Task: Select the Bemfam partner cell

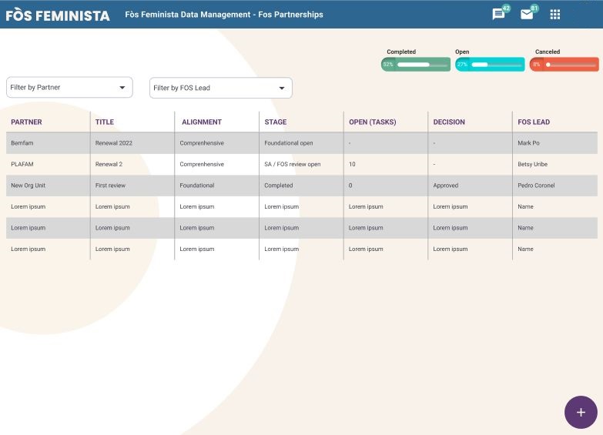Action: click(22, 143)
